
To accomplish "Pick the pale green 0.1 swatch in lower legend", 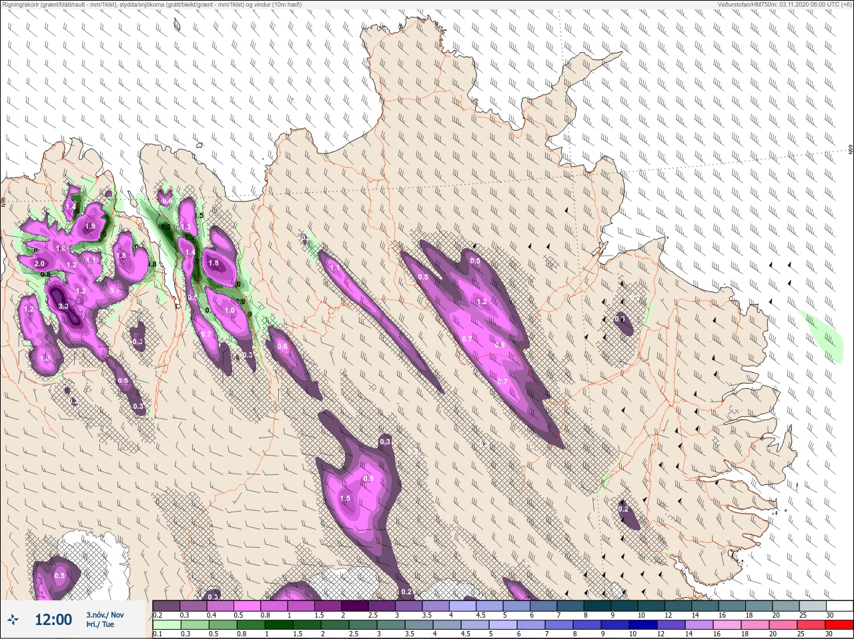I will 167,625.
